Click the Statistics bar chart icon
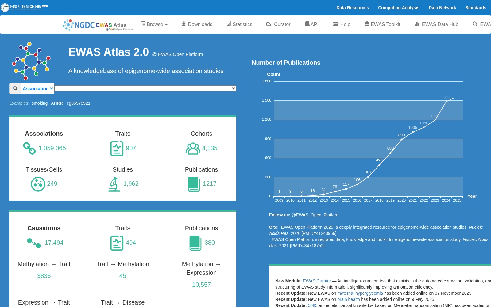This screenshot has height=307, width=491. pos(229,24)
